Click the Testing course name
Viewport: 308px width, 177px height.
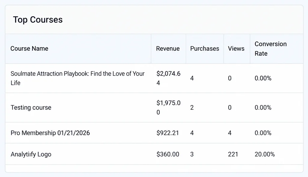(x=31, y=107)
